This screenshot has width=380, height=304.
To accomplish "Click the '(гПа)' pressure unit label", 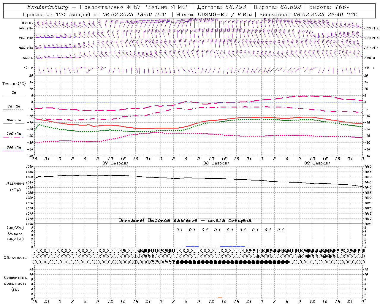I will coord(15,190).
